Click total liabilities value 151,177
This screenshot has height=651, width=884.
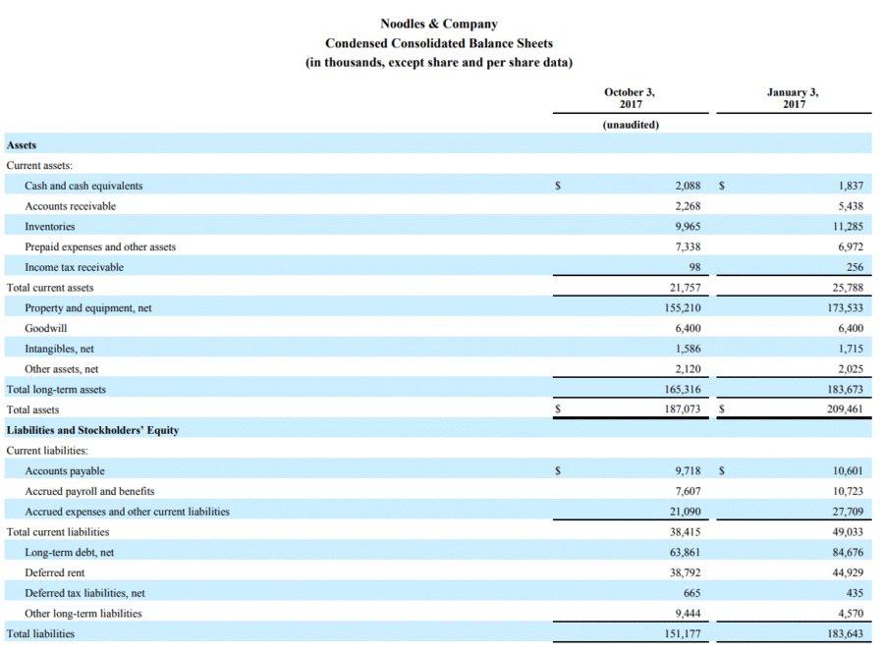click(x=683, y=633)
